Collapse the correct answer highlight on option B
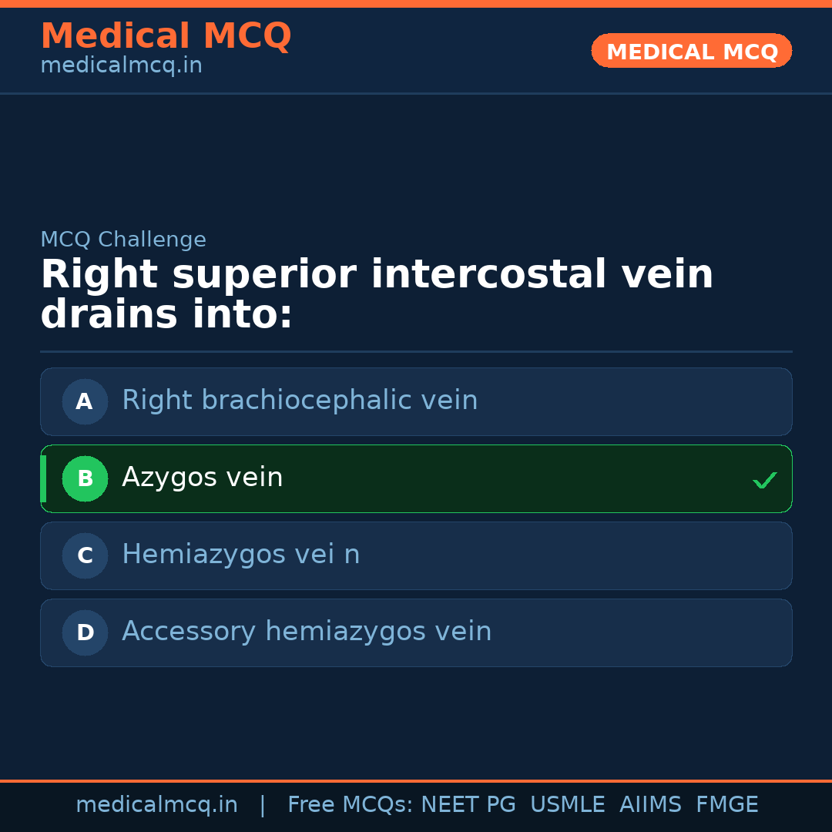 [x=416, y=478]
